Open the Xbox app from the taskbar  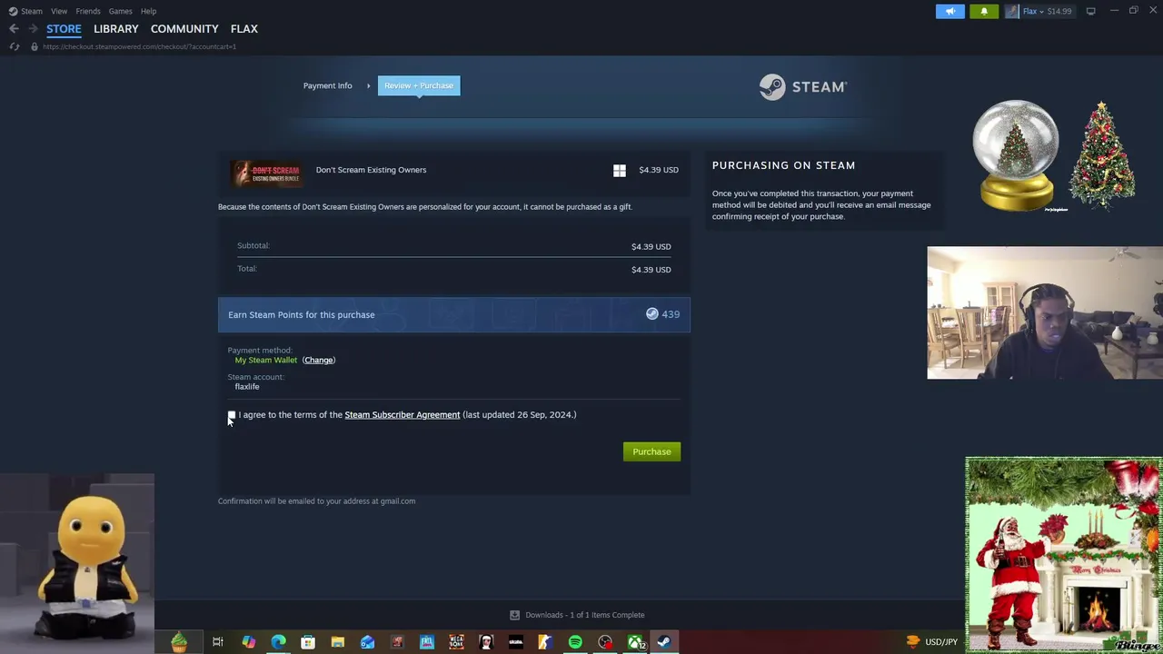[x=635, y=642]
